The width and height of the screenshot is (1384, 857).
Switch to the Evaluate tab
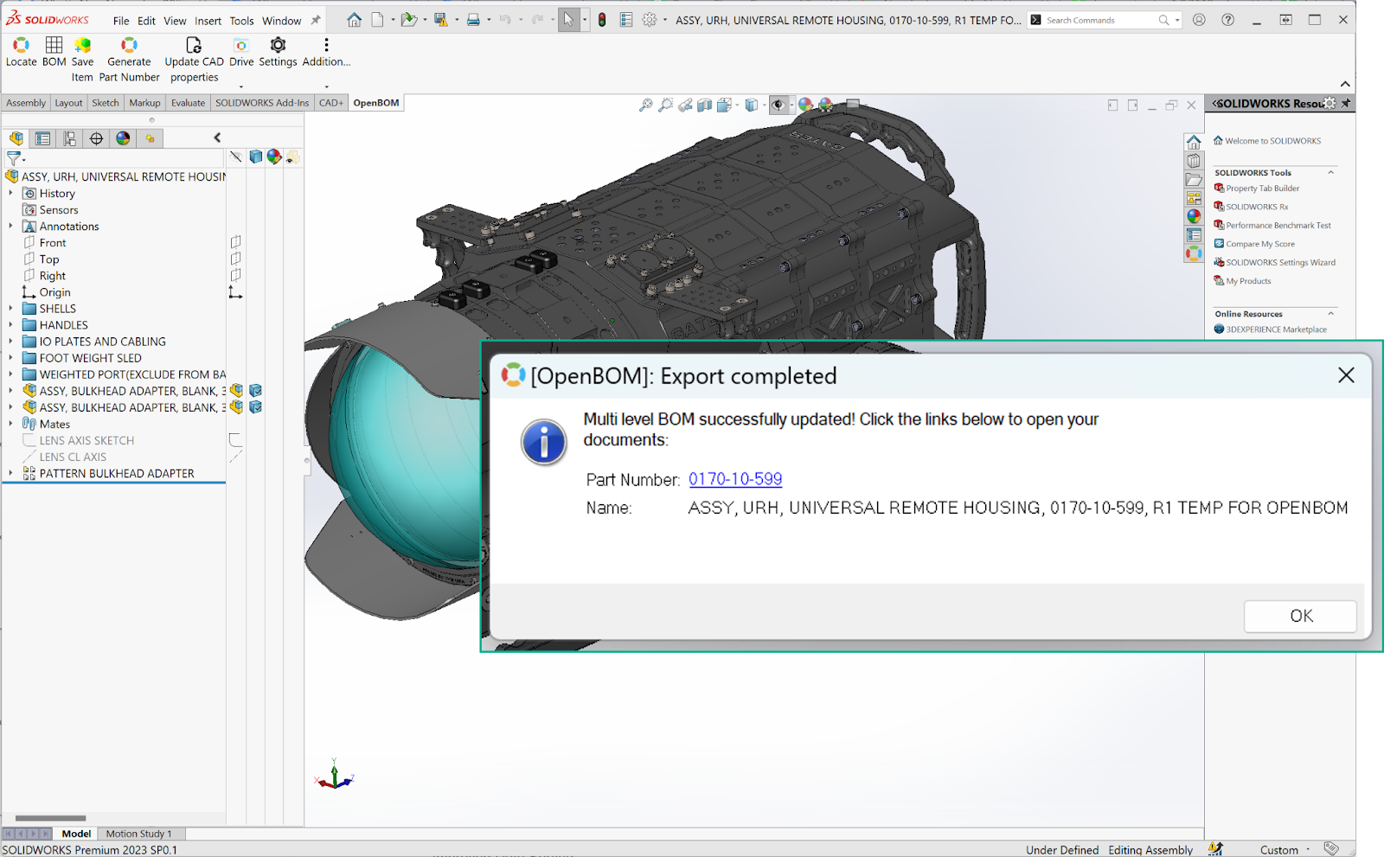coord(188,103)
